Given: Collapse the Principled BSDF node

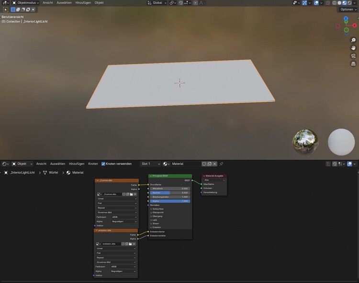Looking at the screenshot, I should tap(151, 176).
